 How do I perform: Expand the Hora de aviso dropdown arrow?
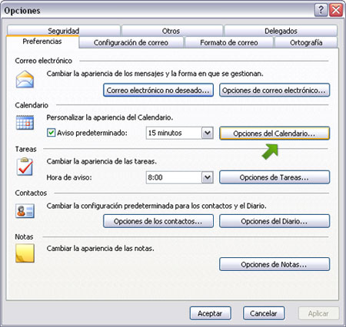[208, 177]
